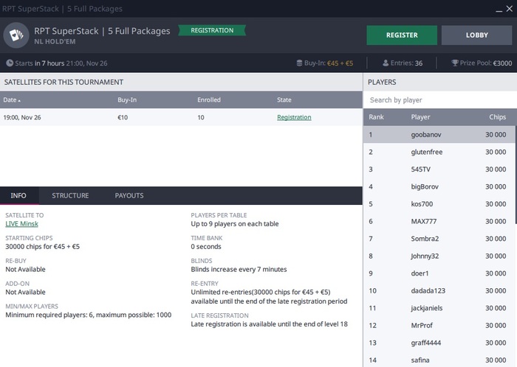The image size is (517, 367).
Task: Select player kos700 in the list
Action: 439,204
